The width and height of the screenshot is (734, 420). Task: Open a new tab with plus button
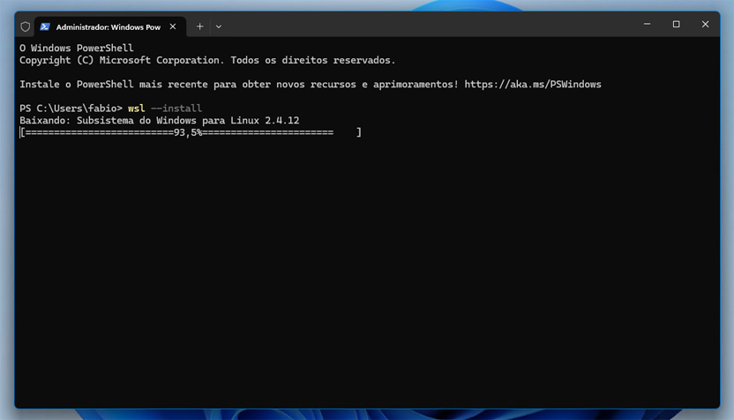tap(200, 26)
